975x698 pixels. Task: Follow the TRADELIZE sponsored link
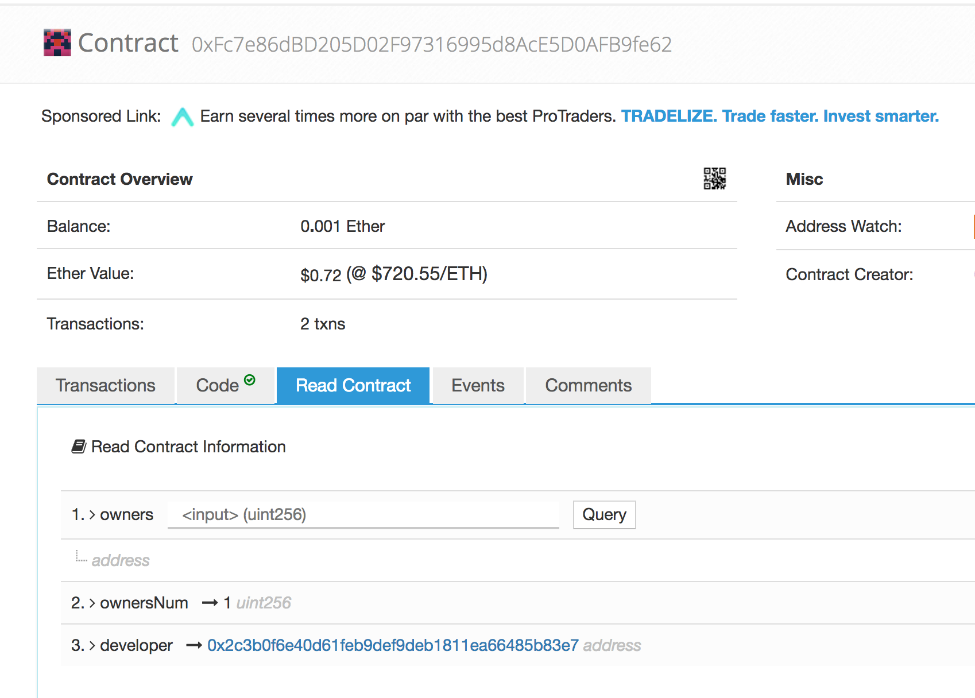click(780, 116)
